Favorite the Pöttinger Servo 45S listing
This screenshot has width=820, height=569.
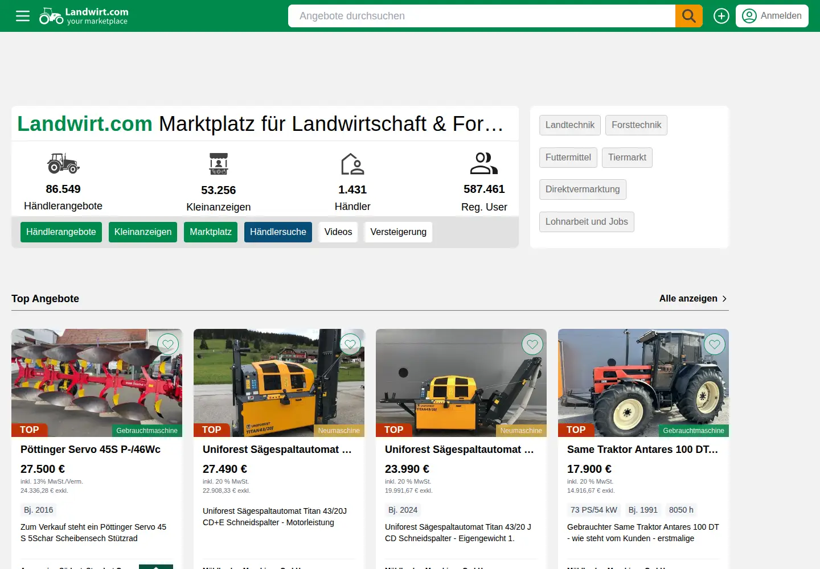click(x=168, y=344)
